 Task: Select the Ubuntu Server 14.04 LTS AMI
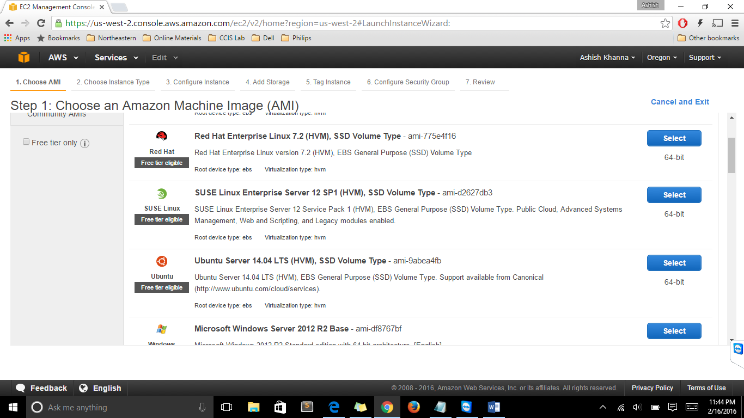point(674,263)
